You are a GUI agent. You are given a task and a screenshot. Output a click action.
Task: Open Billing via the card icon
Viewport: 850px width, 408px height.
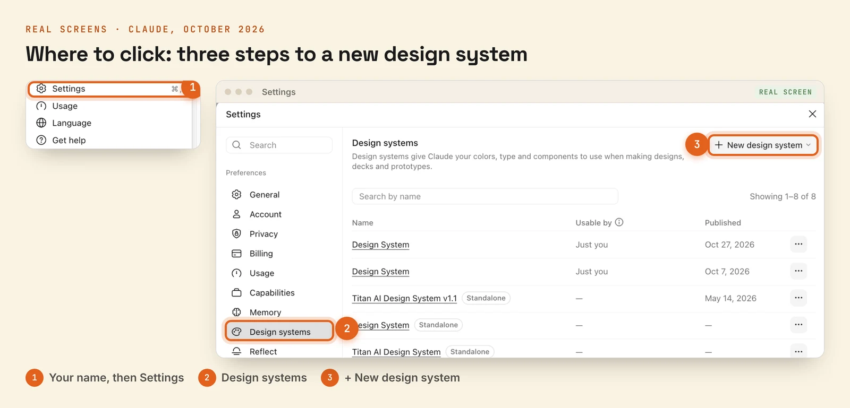coord(237,254)
